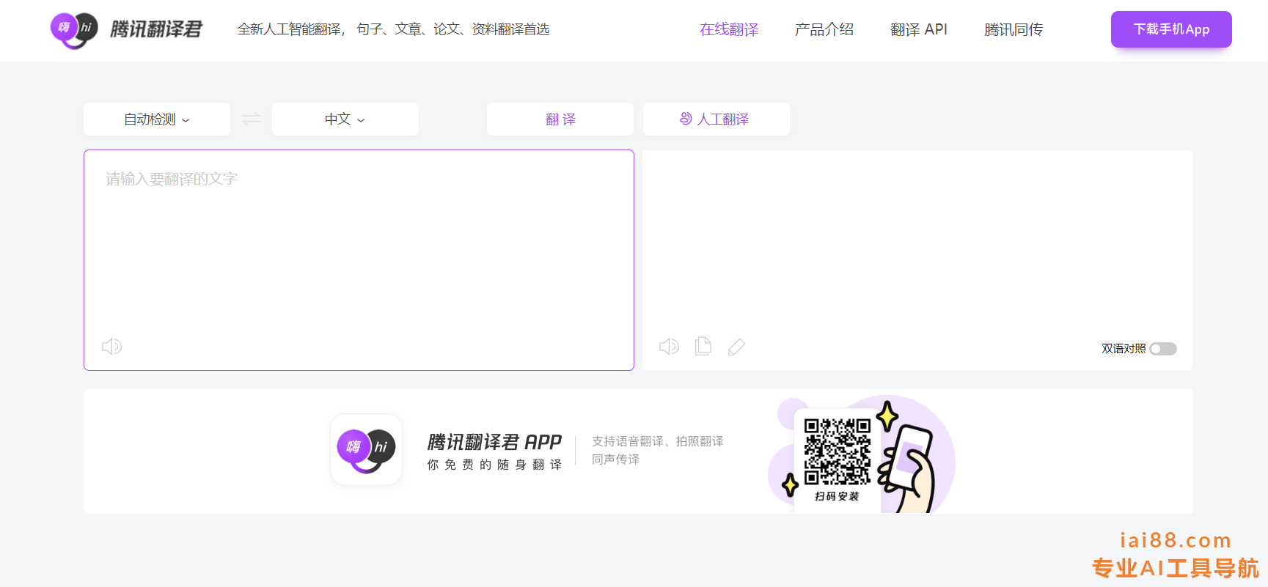Viewport: 1268px width, 587px height.
Task: Open the 自动检测 source language dropdown
Action: (157, 119)
